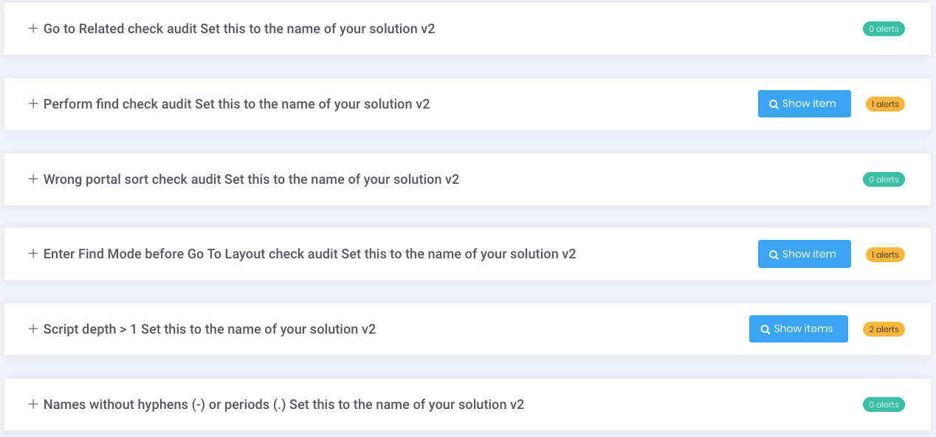The width and height of the screenshot is (936, 437).
Task: Expand the Perform find check audit row
Action: point(32,104)
